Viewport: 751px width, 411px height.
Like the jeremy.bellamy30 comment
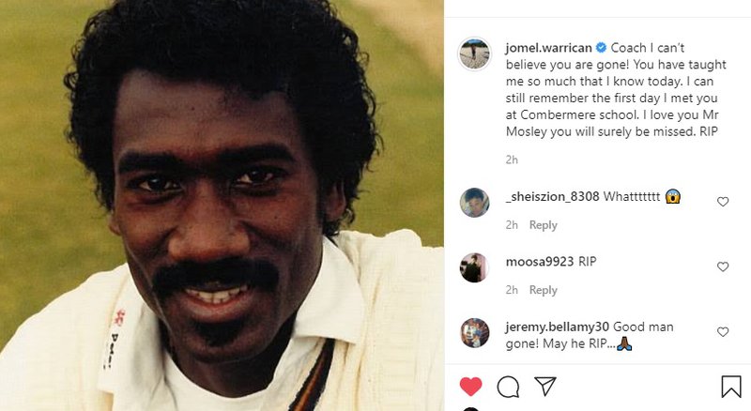(x=723, y=332)
